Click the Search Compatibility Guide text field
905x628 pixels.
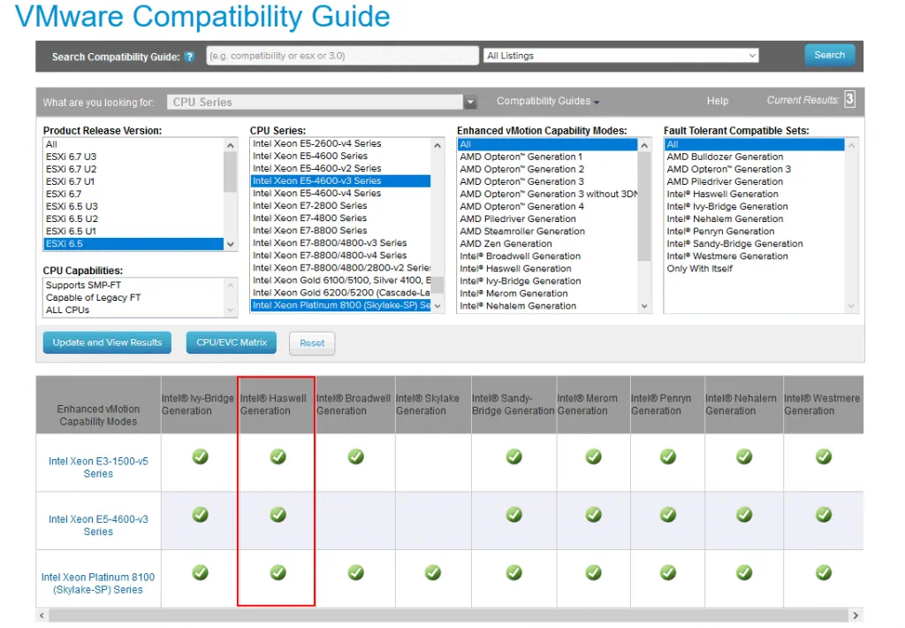pyautogui.click(x=342, y=56)
